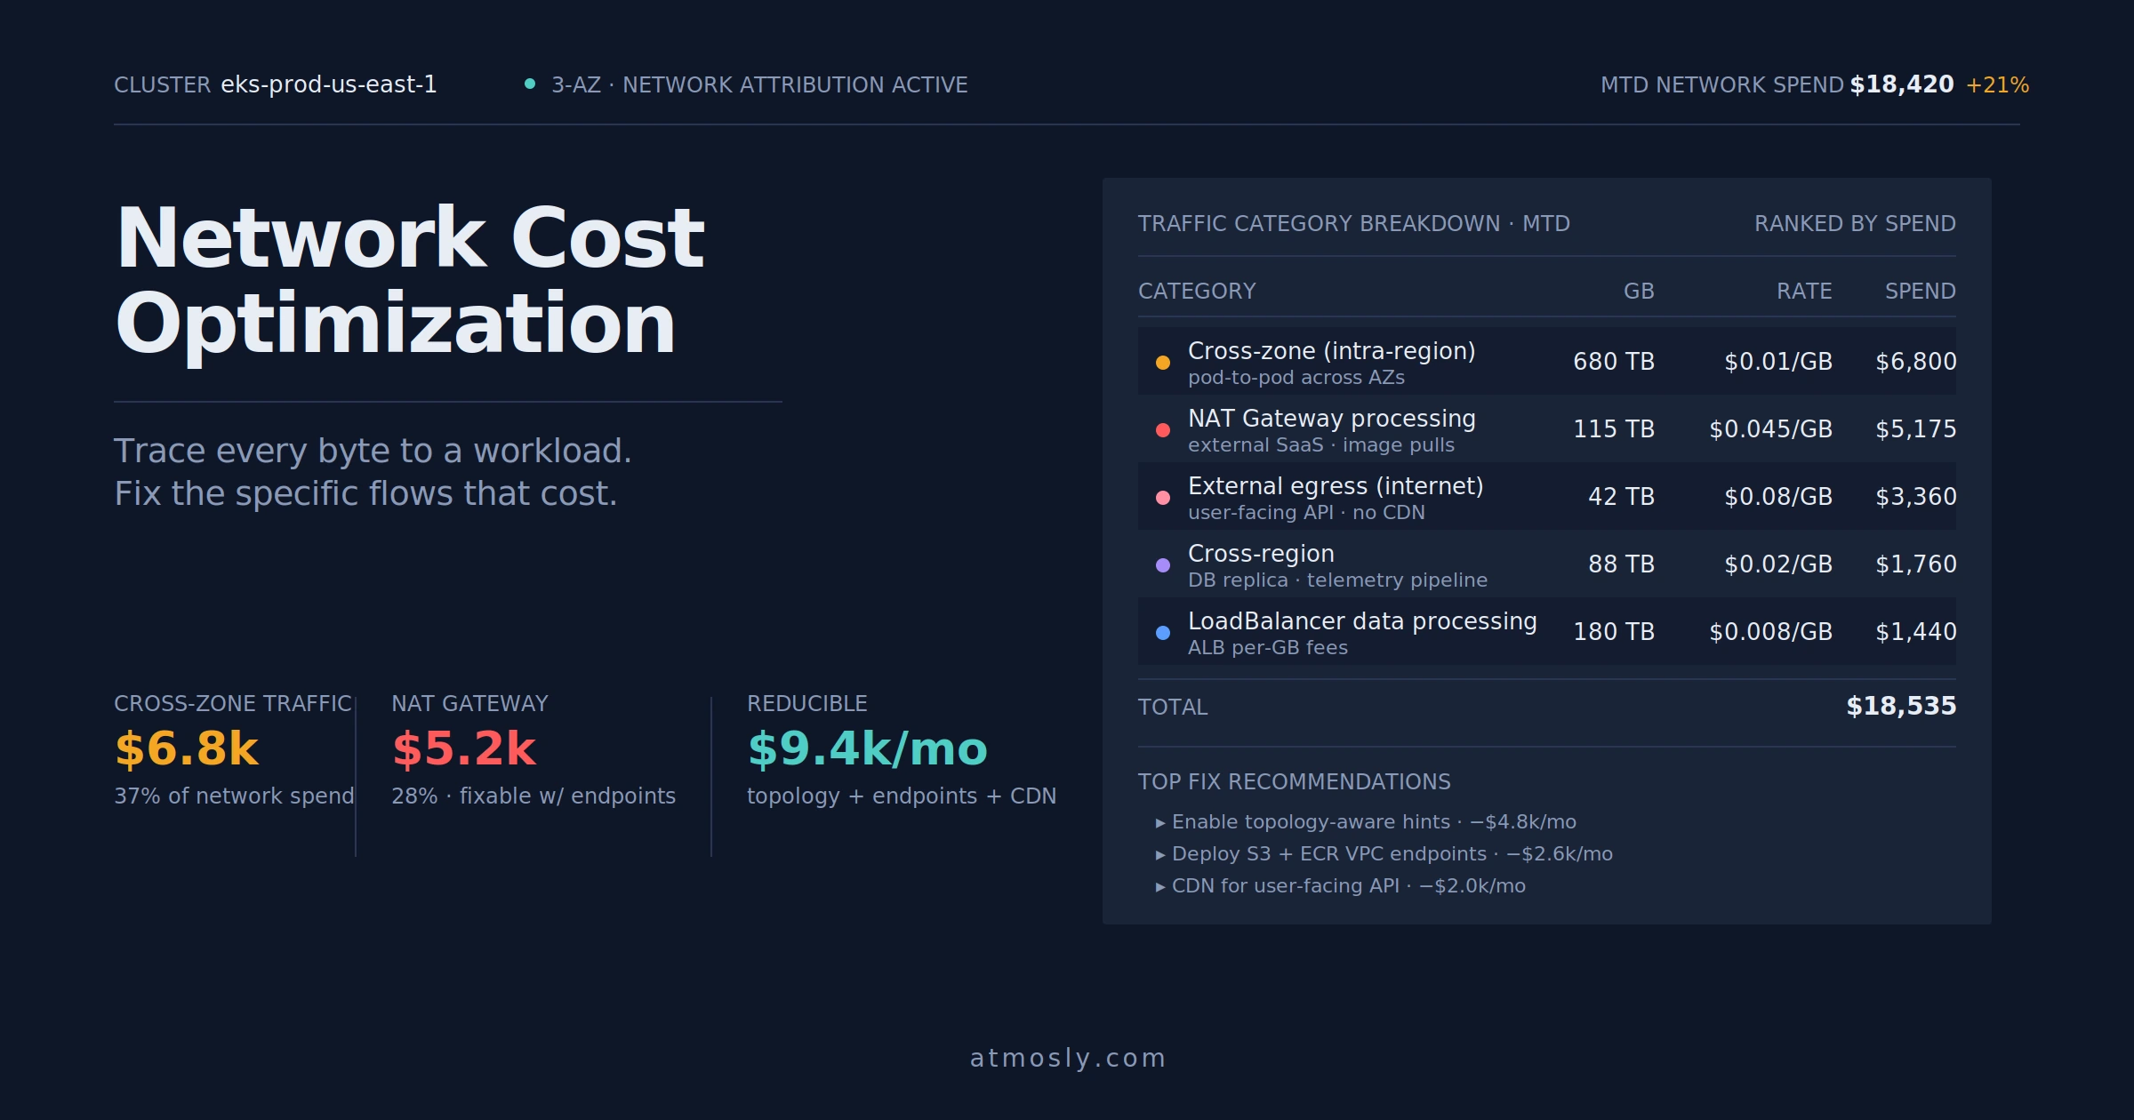
Task: Click the $5,175 spend cell
Action: coord(1916,429)
